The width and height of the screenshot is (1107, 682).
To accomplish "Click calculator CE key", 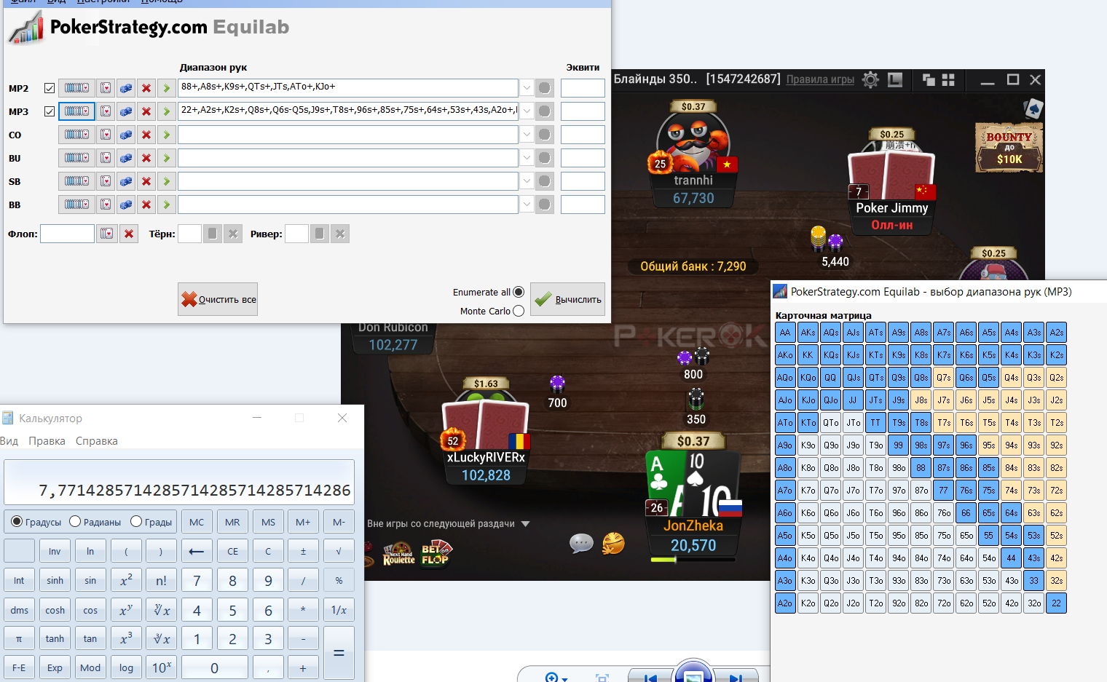I will 232,551.
